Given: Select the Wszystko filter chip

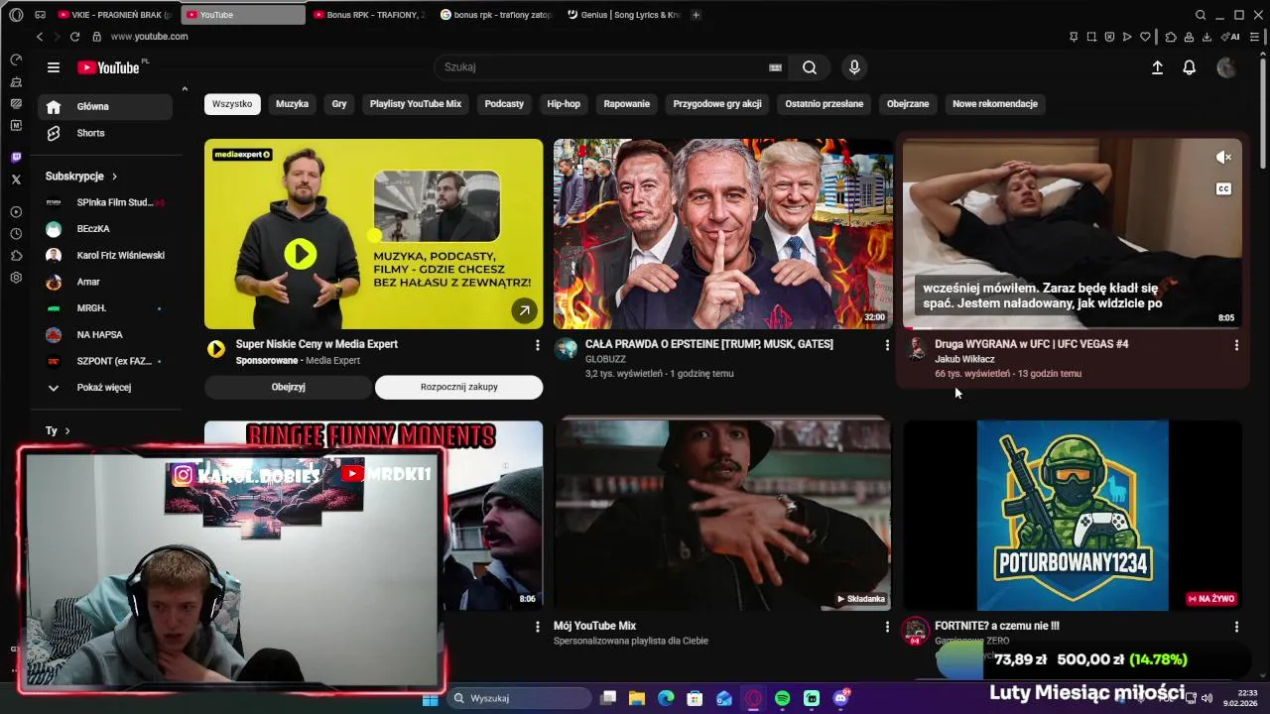Looking at the screenshot, I should point(232,104).
